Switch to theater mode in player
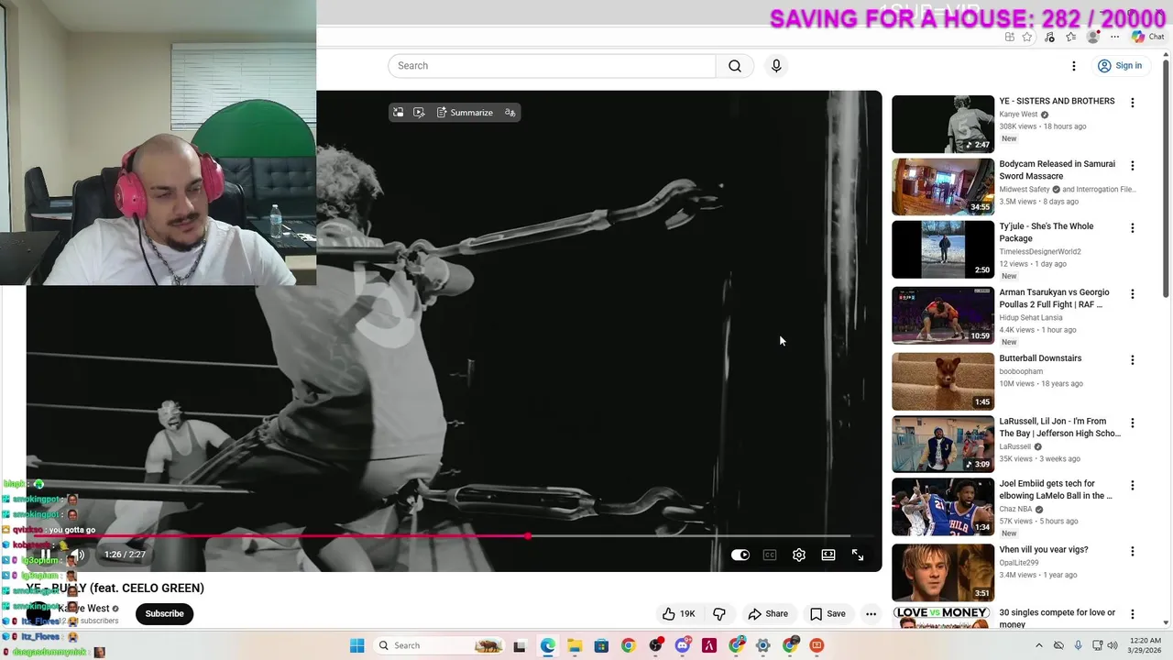Image resolution: width=1173 pixels, height=660 pixels. pyautogui.click(x=828, y=555)
